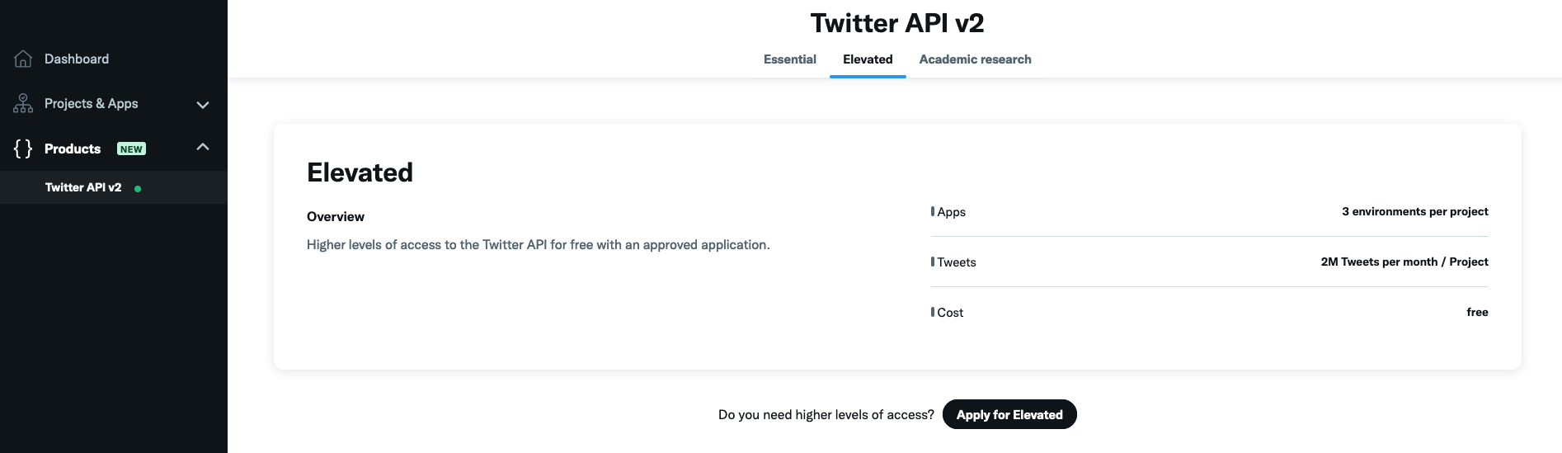The height and width of the screenshot is (453, 1562).
Task: Click the 'Higher levels of access' description text
Action: pyautogui.click(x=539, y=245)
